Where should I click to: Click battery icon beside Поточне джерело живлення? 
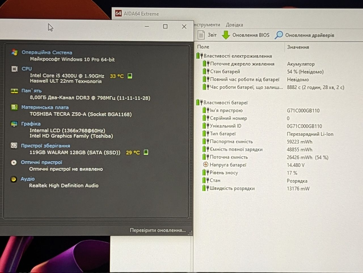206,64
